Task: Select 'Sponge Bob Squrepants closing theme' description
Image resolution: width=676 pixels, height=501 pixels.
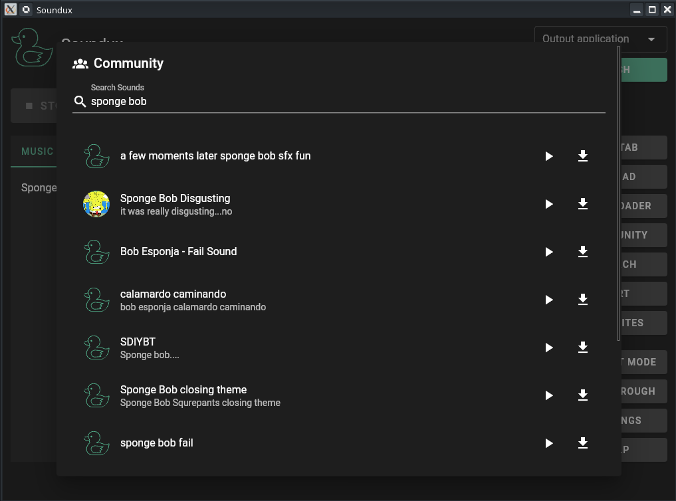Action: pyautogui.click(x=201, y=403)
